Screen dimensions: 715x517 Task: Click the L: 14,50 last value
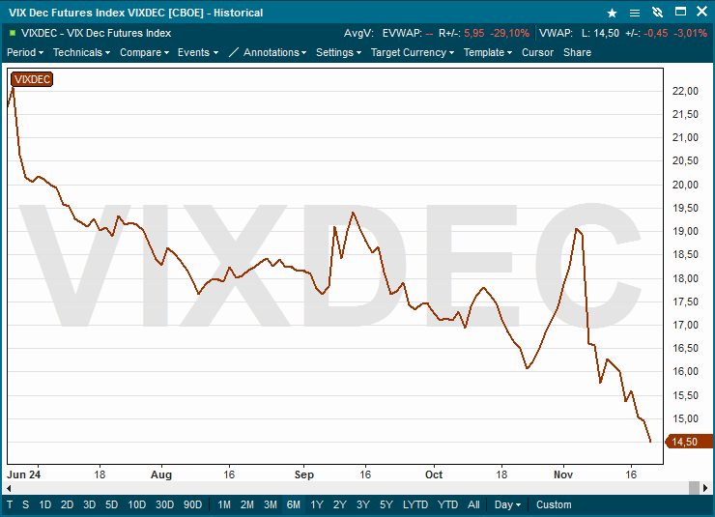click(601, 33)
